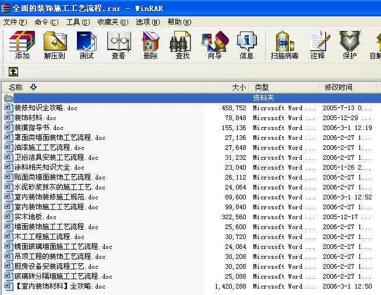The width and height of the screenshot is (381, 295).
Task: Click size value 89,600
Action: (x=235, y=197)
